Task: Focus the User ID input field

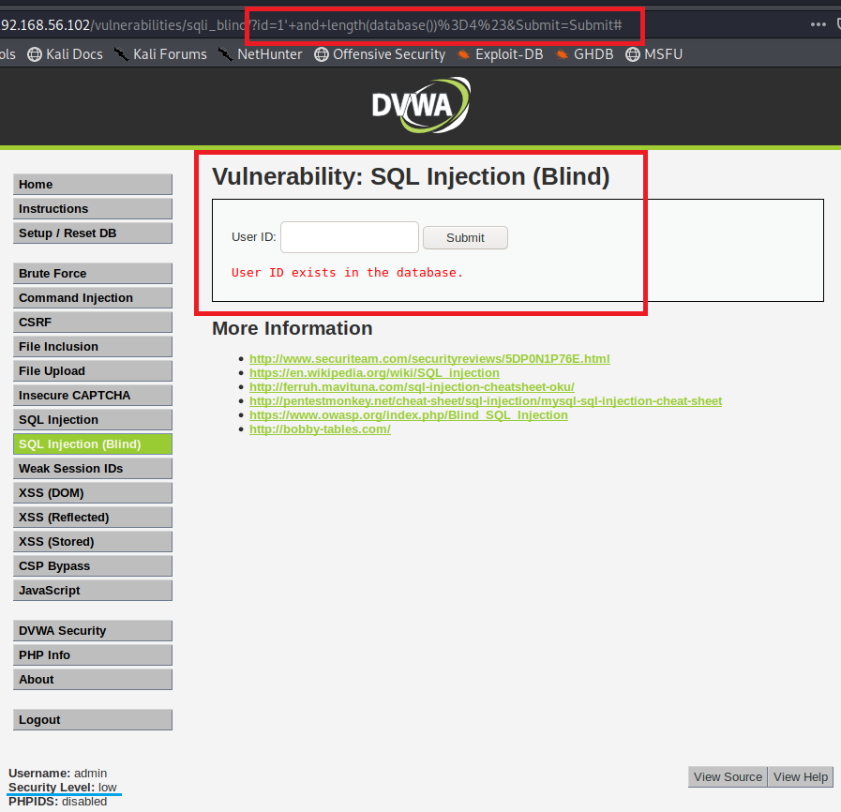Action: pos(349,237)
